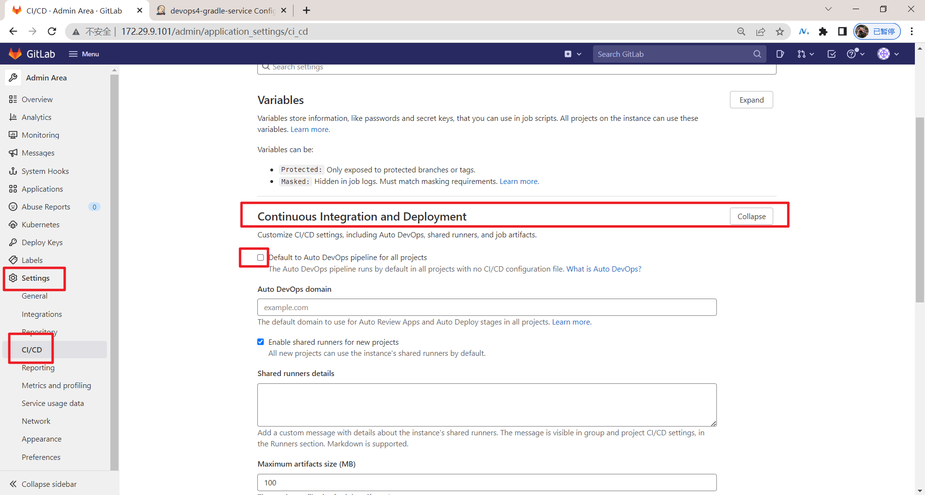Open System Hooks in the sidebar
Screen dimensions: 925x495
click(x=45, y=171)
